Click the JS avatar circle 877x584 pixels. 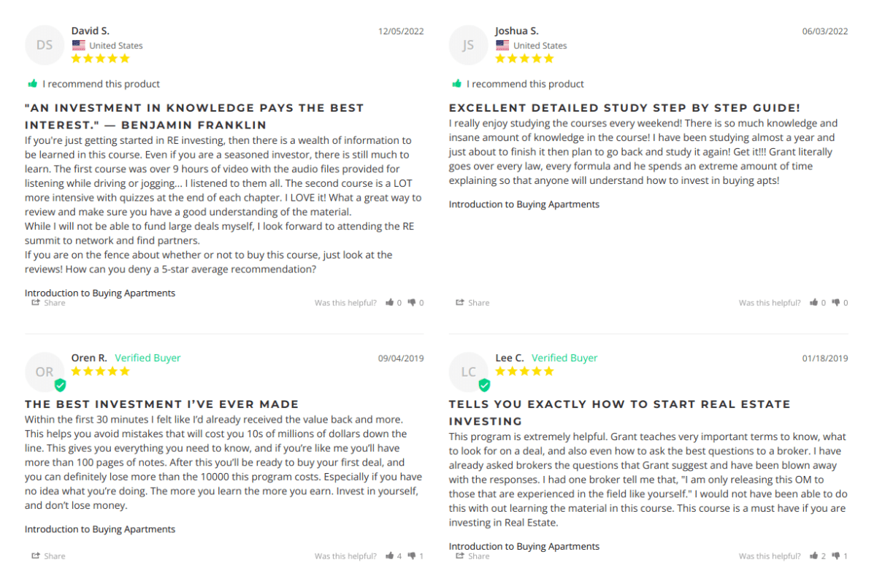[468, 45]
